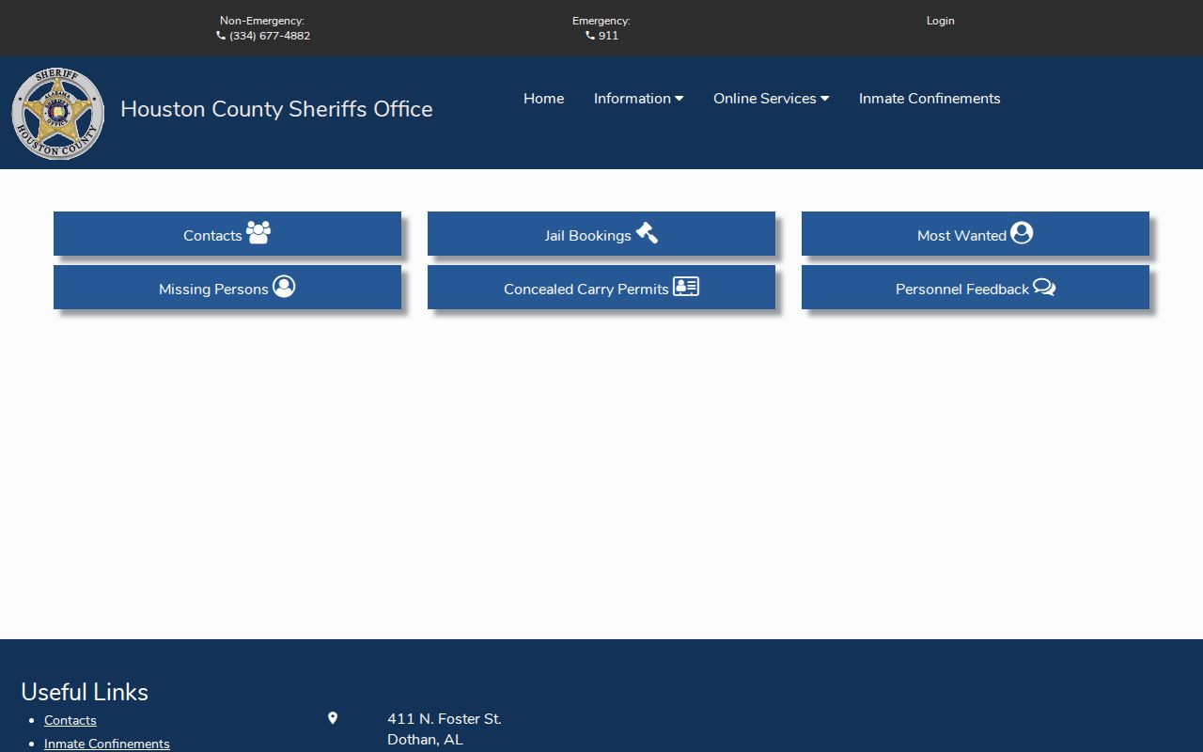The height and width of the screenshot is (752, 1203).
Task: Expand the Information dropdown menu
Action: point(638,99)
